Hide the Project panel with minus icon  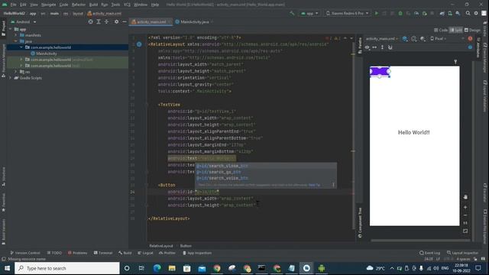click(124, 22)
